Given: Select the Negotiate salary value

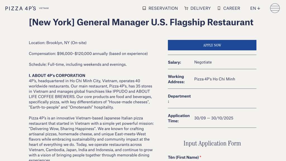Looking at the screenshot, I should pyautogui.click(x=203, y=62).
